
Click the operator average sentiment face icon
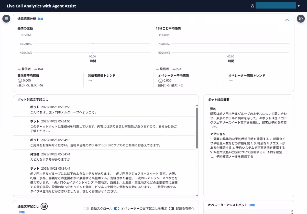(160, 81)
